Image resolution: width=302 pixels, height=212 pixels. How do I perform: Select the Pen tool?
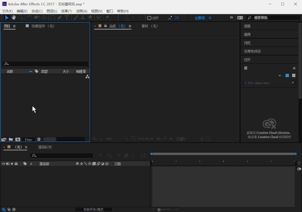(60, 18)
